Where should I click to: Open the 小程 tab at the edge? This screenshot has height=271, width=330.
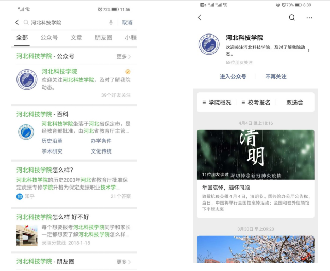130,38
